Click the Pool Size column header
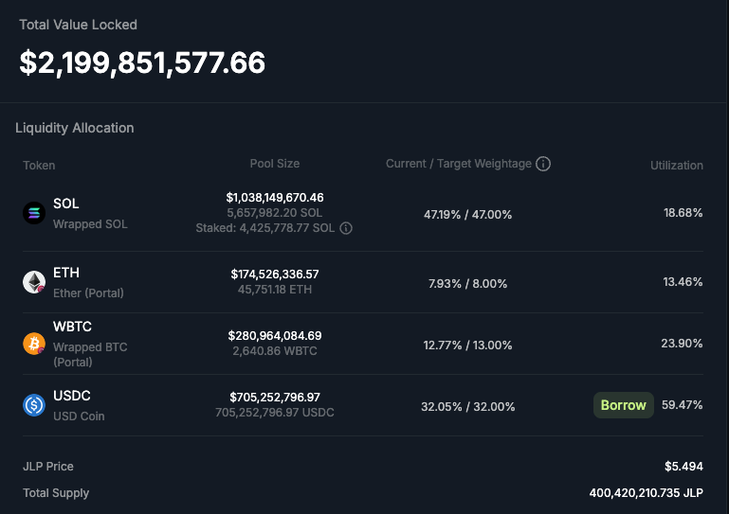The height and width of the screenshot is (514, 729). coord(275,164)
